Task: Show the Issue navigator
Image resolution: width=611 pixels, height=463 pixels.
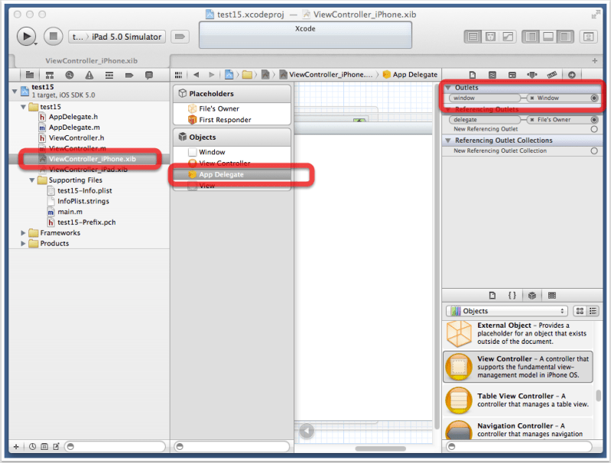Action: click(89, 75)
